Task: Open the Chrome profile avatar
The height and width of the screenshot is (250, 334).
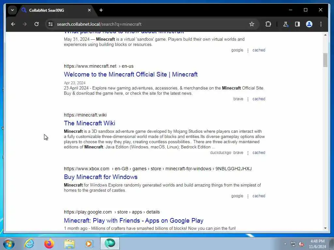Action: click(x=309, y=24)
